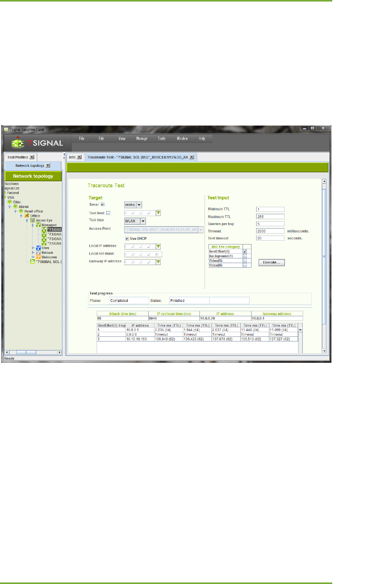Open the Edit menu
The height and width of the screenshot is (584, 373).
(x=102, y=139)
